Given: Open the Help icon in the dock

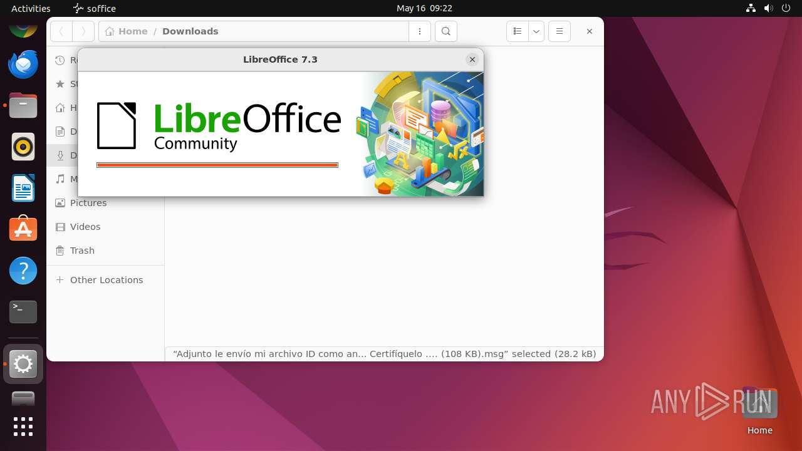Looking at the screenshot, I should [23, 271].
